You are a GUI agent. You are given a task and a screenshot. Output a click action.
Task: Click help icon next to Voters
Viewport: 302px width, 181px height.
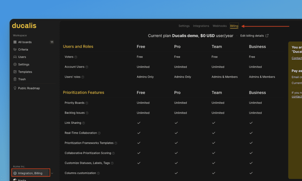76,57
